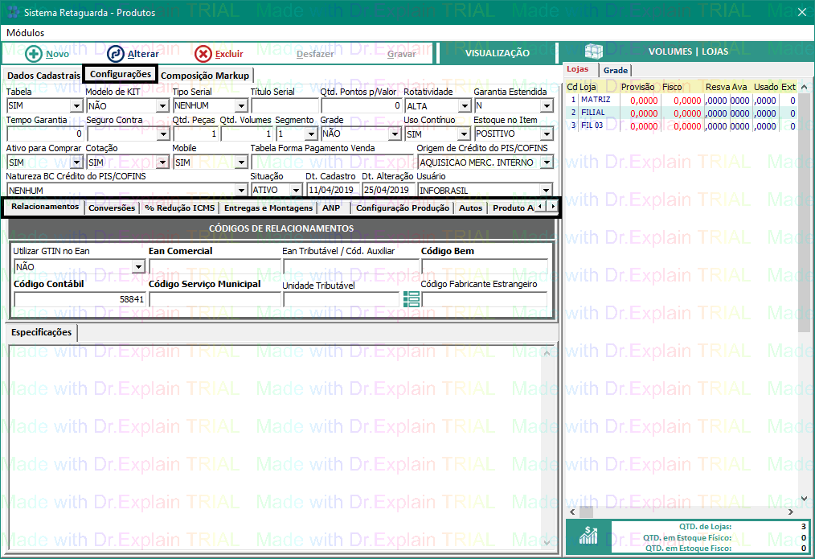Select the FILIAL store row
Image resolution: width=815 pixels, height=559 pixels.
682,113
